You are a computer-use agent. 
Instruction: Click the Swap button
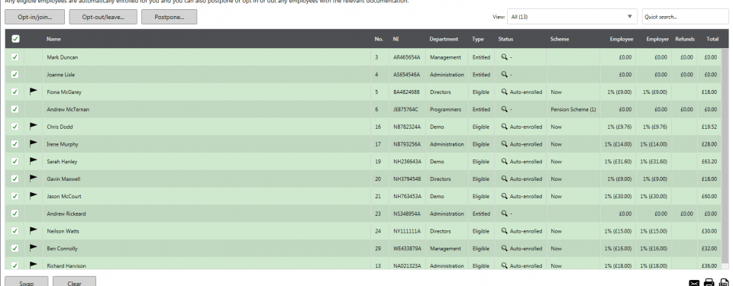pyautogui.click(x=26, y=281)
